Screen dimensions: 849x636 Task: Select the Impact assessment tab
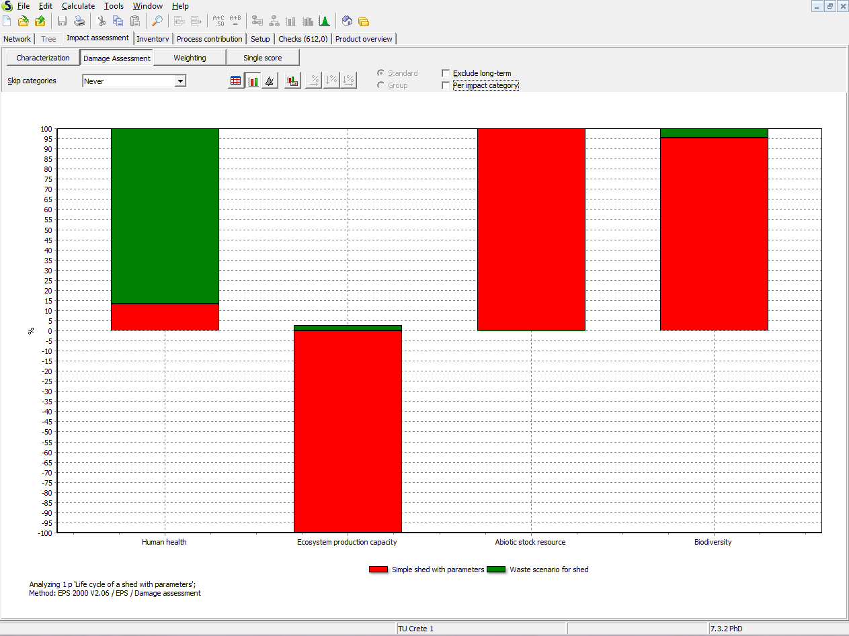tap(97, 38)
